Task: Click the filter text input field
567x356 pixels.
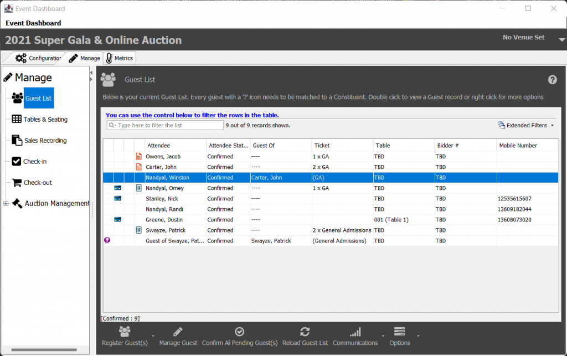Action: 165,125
